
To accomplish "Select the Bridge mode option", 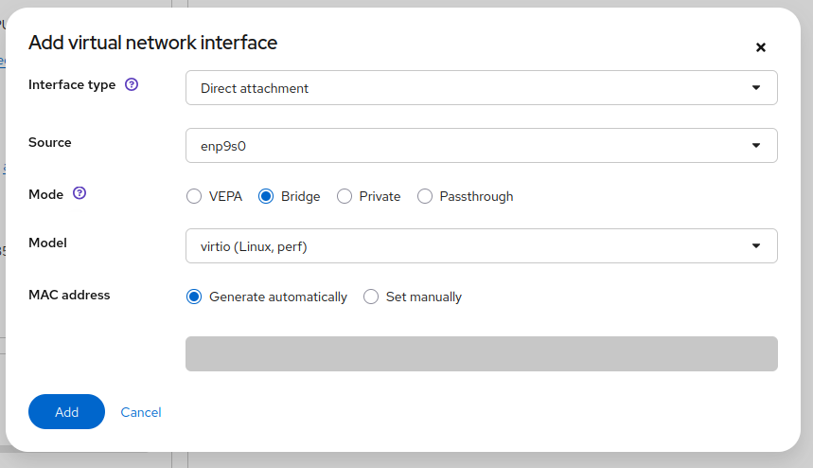I will tap(266, 197).
